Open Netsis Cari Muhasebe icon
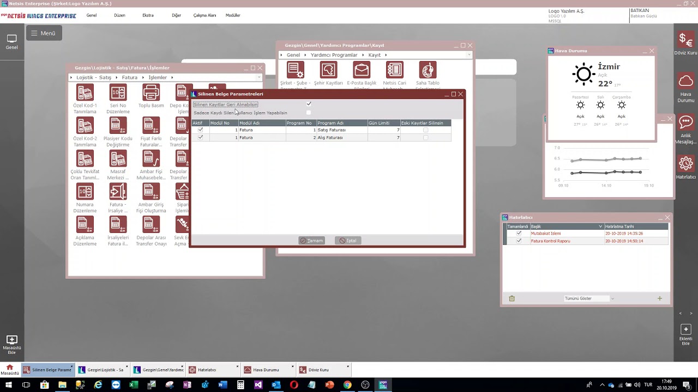Image resolution: width=698 pixels, height=392 pixels. coord(394,70)
